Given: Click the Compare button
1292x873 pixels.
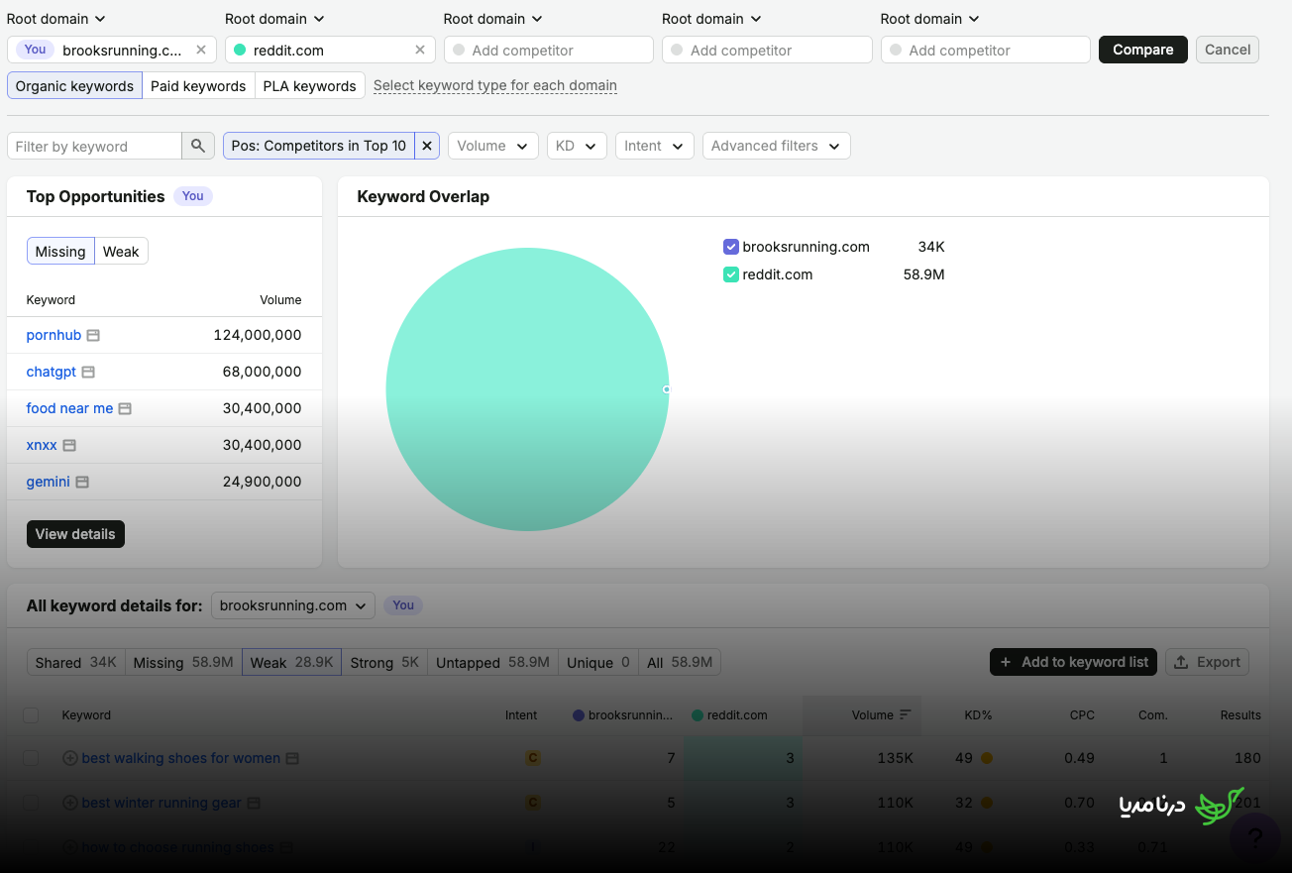Looking at the screenshot, I should pyautogui.click(x=1143, y=50).
